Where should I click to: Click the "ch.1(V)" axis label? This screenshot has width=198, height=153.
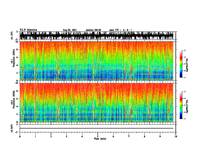tap(12, 35)
